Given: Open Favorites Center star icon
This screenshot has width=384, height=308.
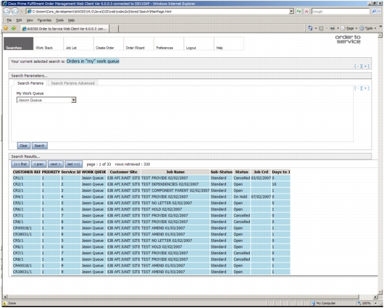Looking at the screenshot, I should point(6,28).
